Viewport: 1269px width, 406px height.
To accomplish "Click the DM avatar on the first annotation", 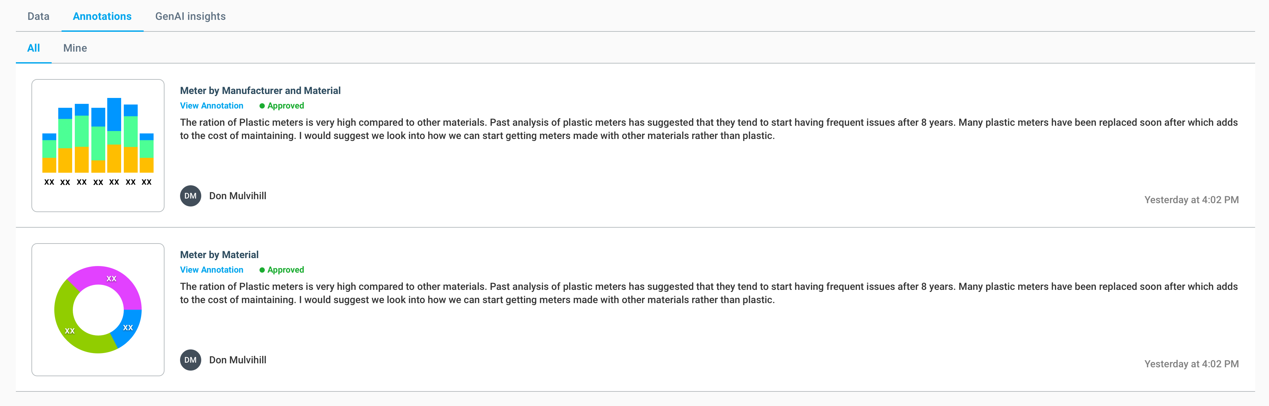I will coord(190,196).
